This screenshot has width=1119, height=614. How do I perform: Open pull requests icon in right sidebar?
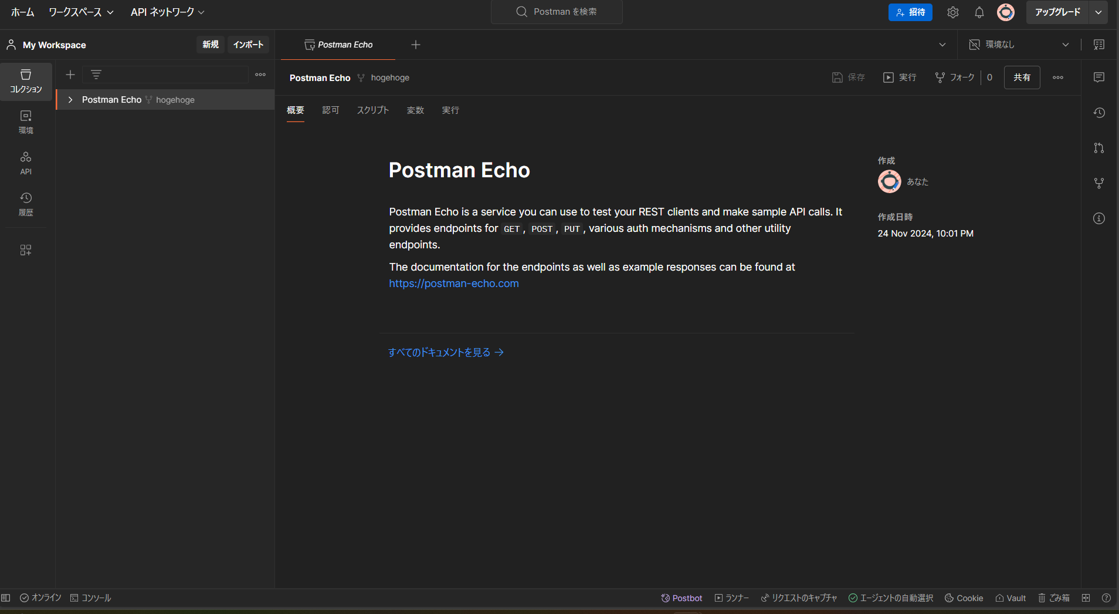coord(1099,148)
